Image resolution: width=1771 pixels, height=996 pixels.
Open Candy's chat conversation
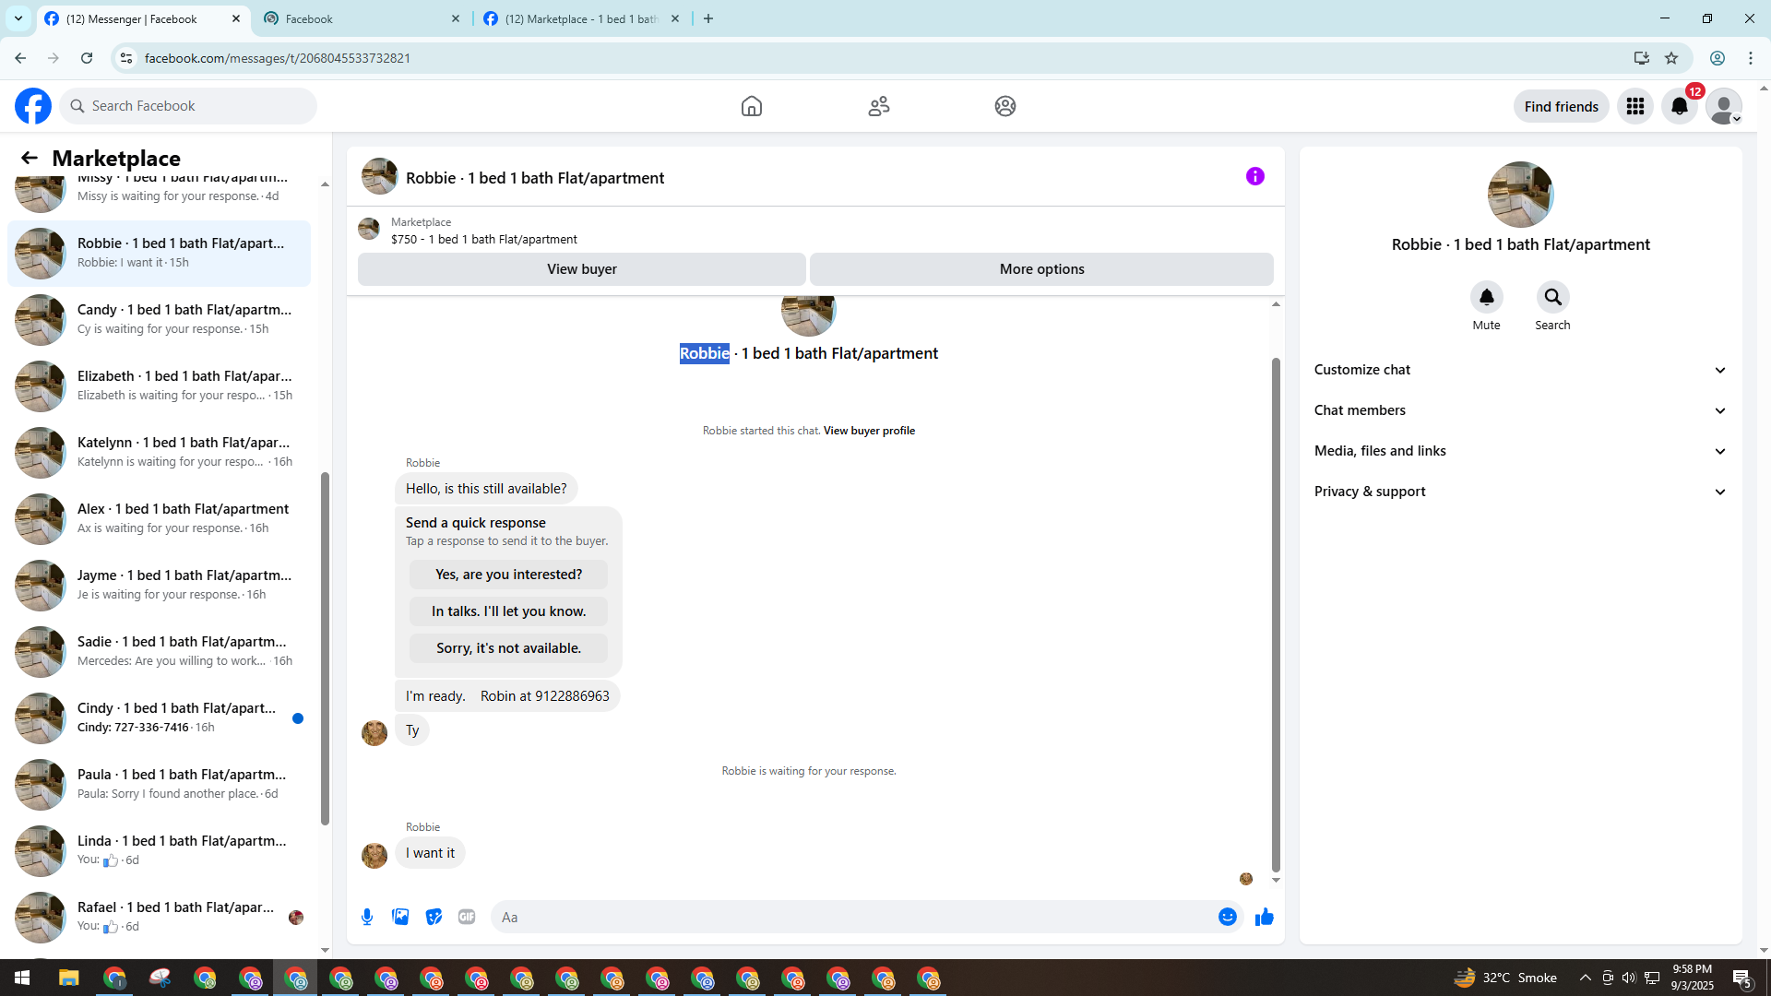(159, 319)
